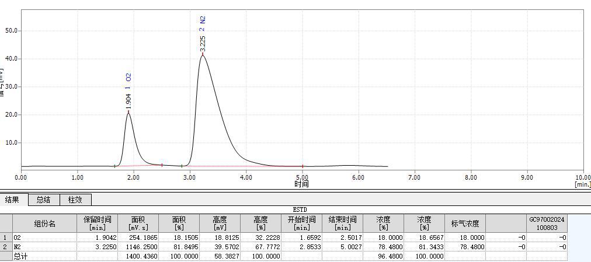
Task: Click the 时间 x-axis title
Action: (301, 184)
